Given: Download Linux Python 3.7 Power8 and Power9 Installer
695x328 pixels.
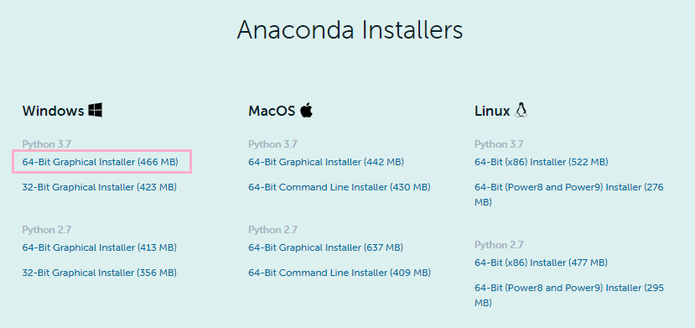Looking at the screenshot, I should point(569,195).
